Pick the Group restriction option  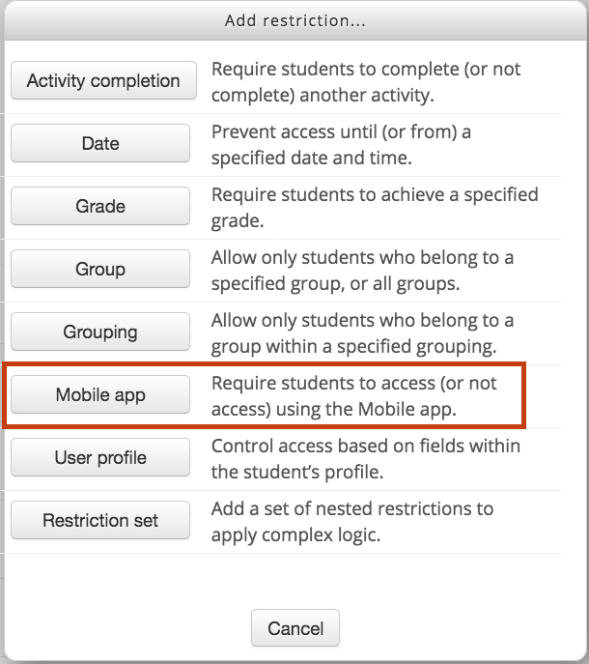click(100, 269)
